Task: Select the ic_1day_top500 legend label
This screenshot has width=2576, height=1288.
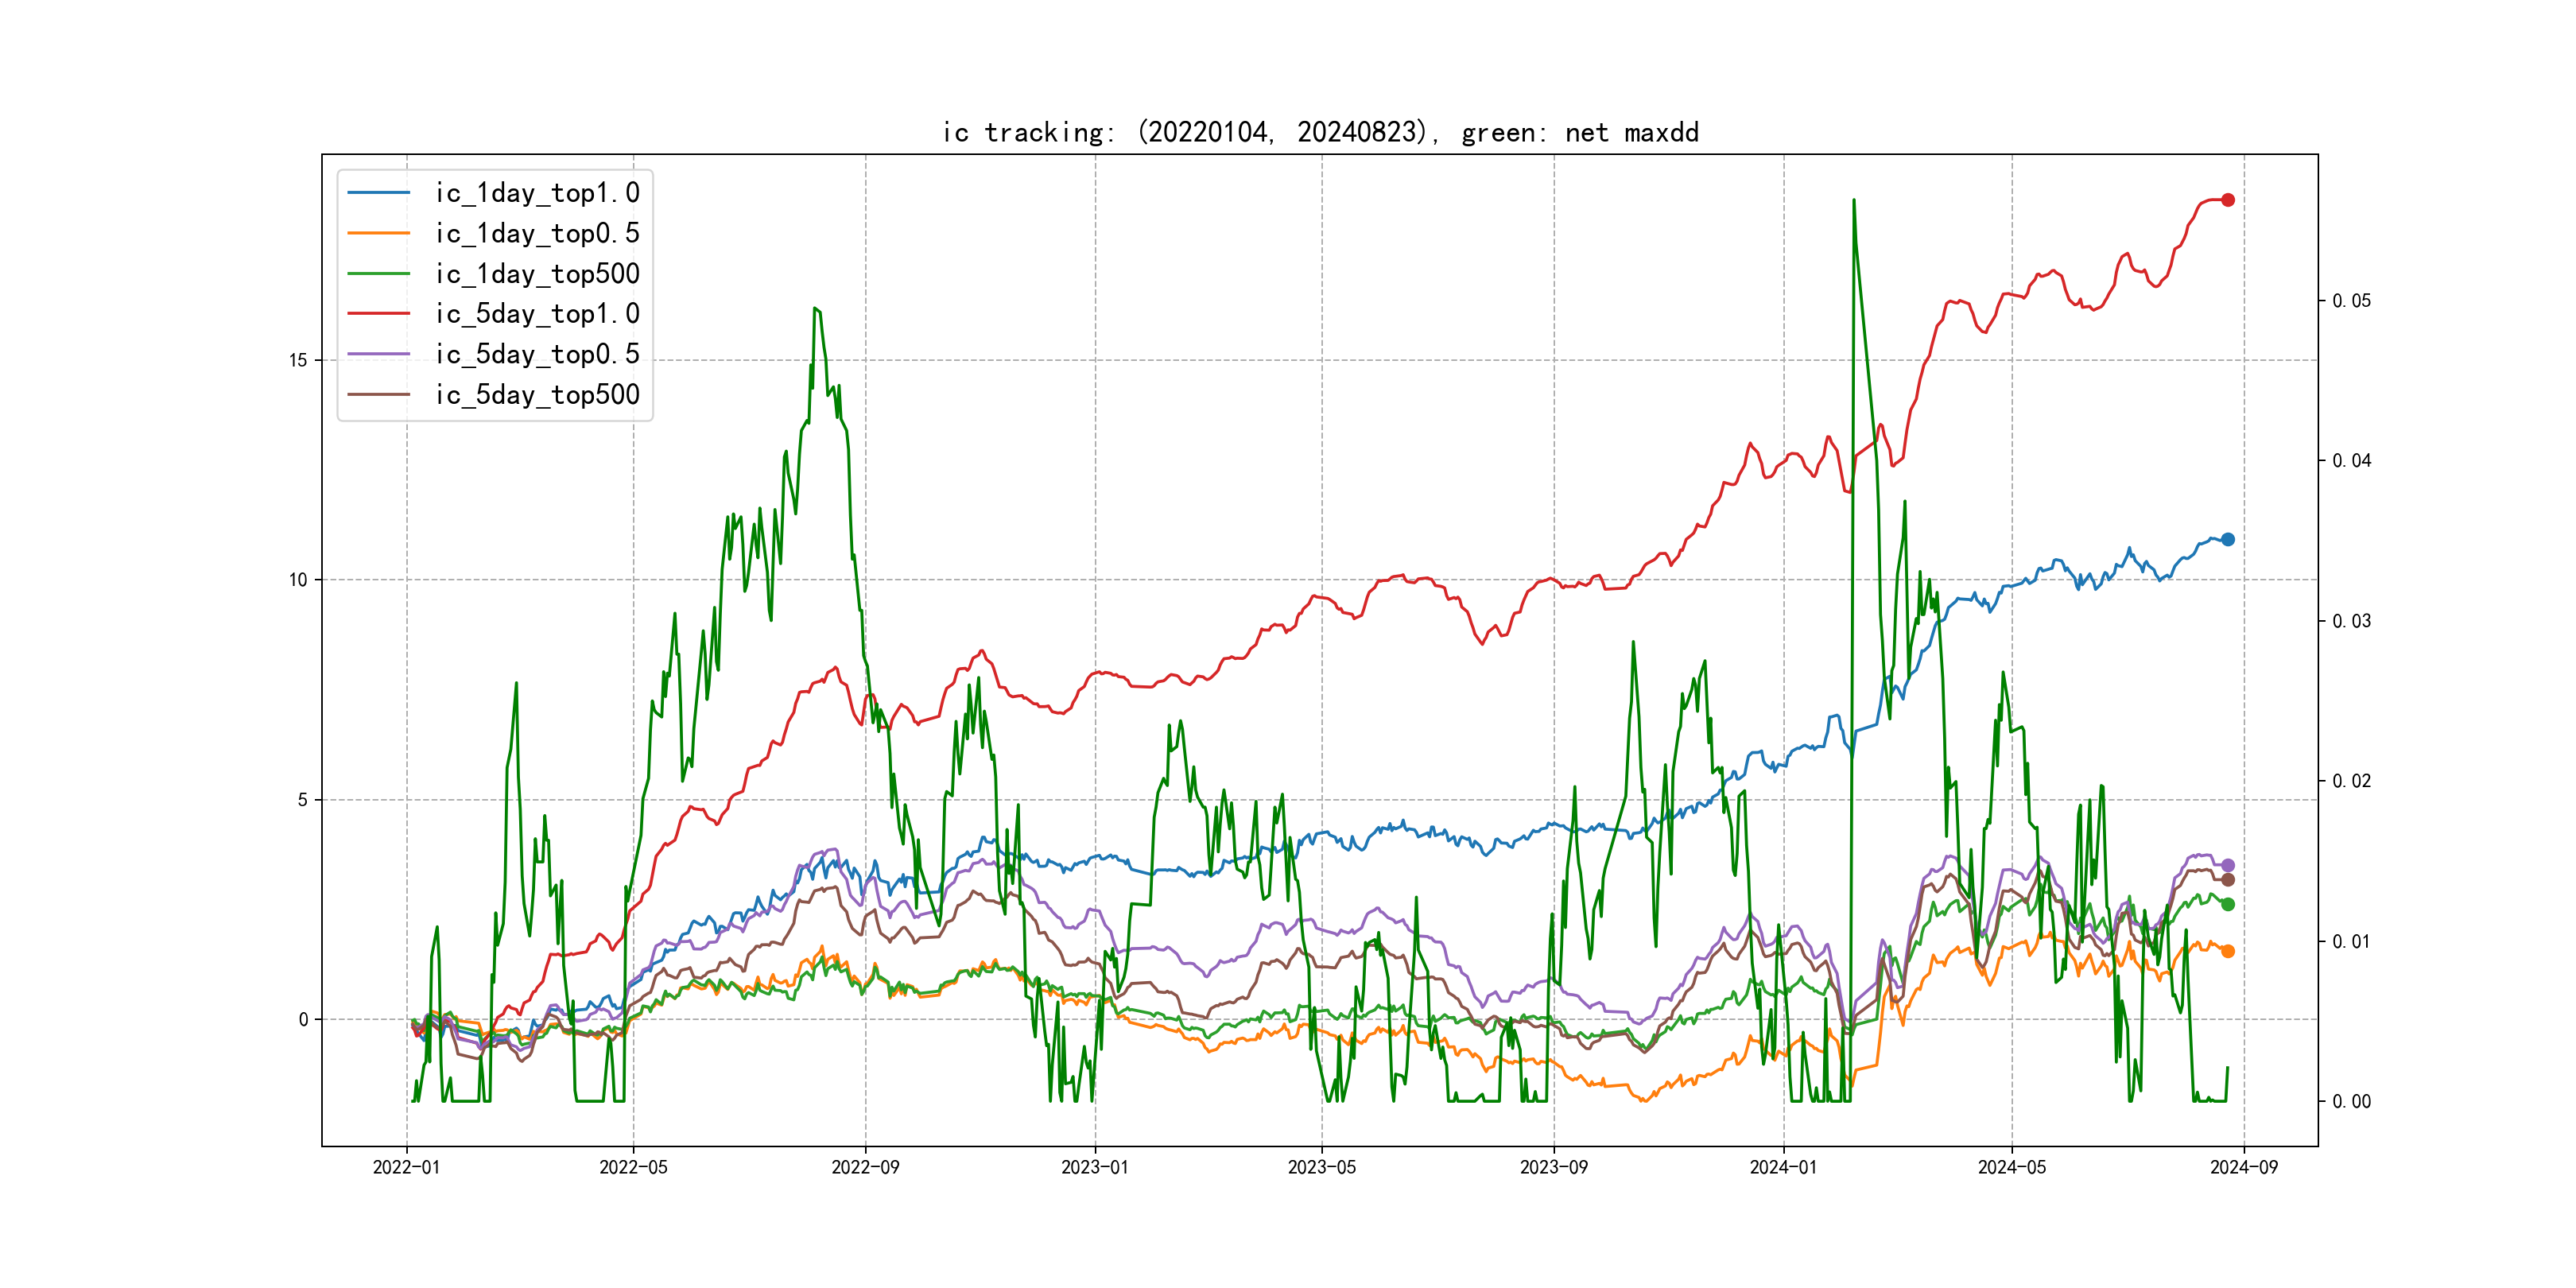Action: [x=537, y=274]
